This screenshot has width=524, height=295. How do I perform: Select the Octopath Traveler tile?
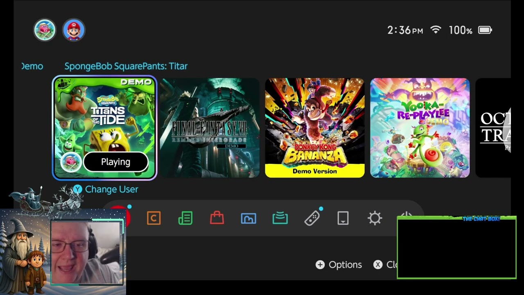(x=493, y=128)
